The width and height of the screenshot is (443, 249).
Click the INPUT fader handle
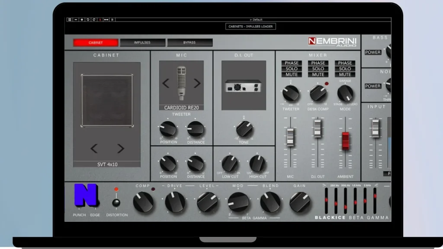(376, 128)
